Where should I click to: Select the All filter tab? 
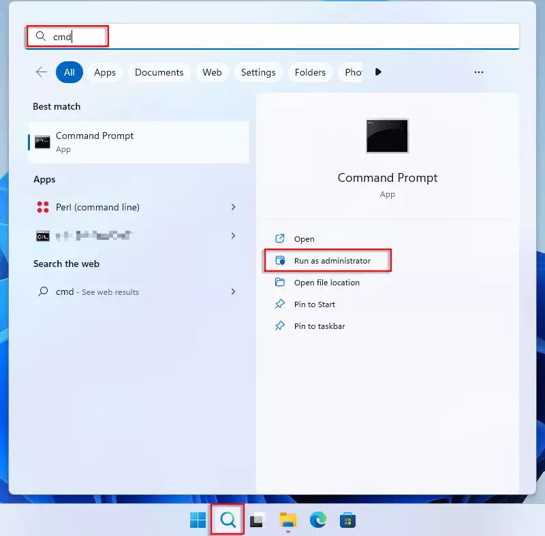[69, 72]
